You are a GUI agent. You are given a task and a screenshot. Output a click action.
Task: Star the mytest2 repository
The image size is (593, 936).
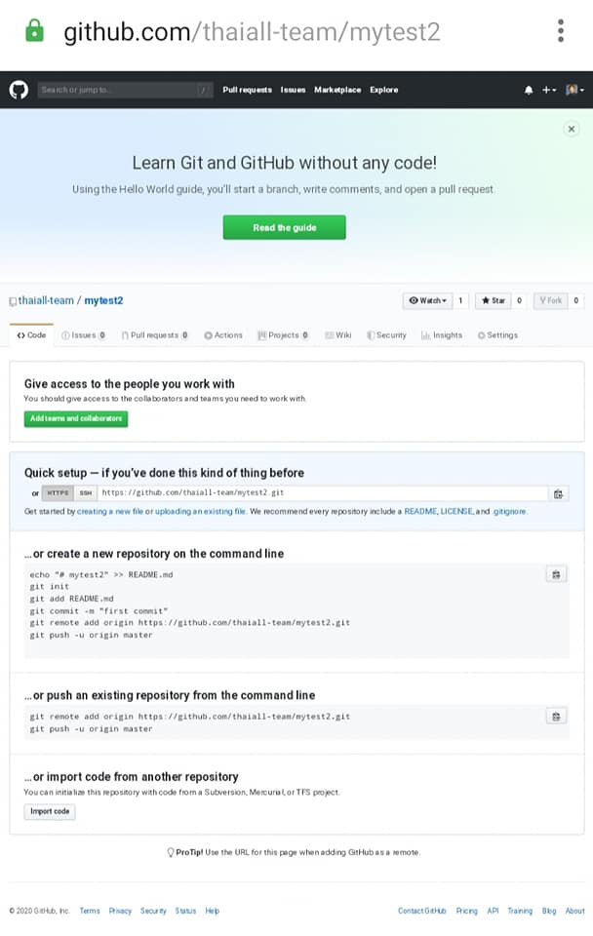point(493,300)
